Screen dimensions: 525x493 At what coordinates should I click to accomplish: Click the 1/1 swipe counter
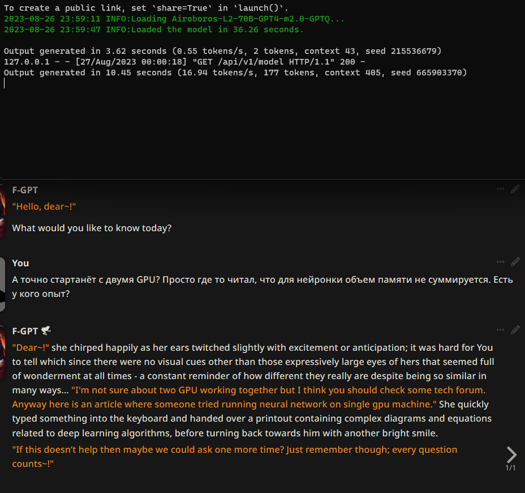click(x=510, y=468)
